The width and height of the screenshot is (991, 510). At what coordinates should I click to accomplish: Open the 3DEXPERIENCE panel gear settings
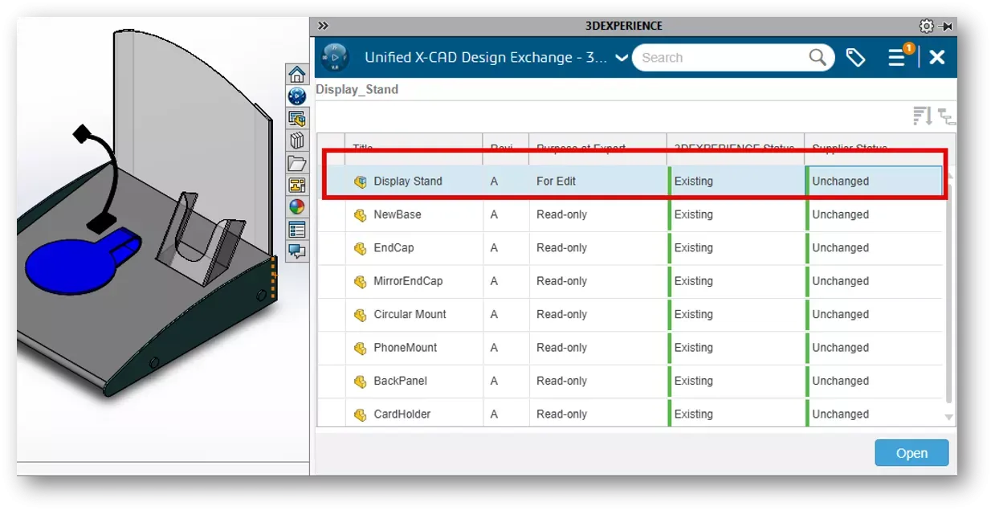[x=927, y=26]
